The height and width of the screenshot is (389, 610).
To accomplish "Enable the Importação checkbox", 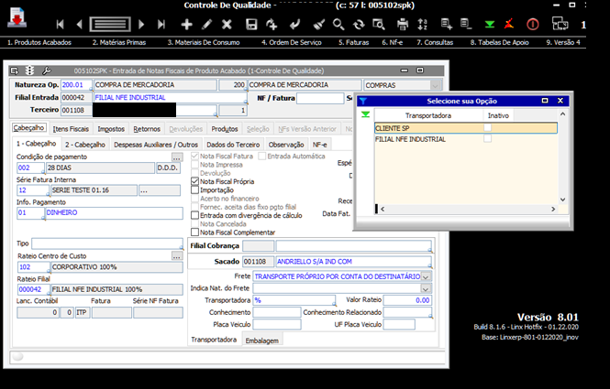I will click(194, 190).
